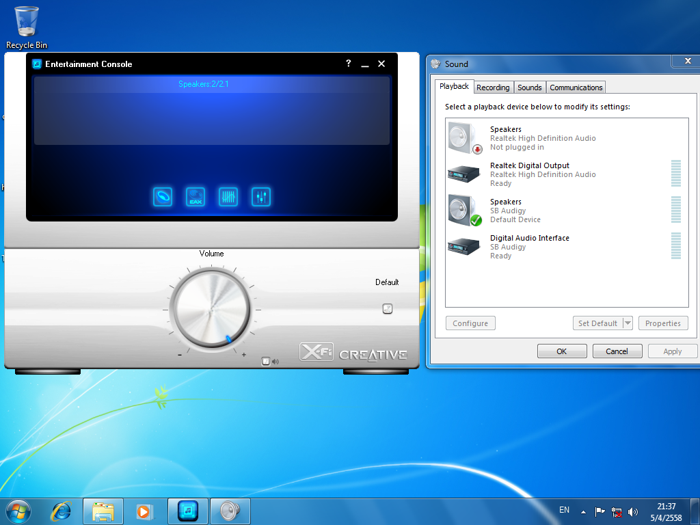The width and height of the screenshot is (700, 525).
Task: Click Cancel in the Sound dialog
Action: (617, 351)
